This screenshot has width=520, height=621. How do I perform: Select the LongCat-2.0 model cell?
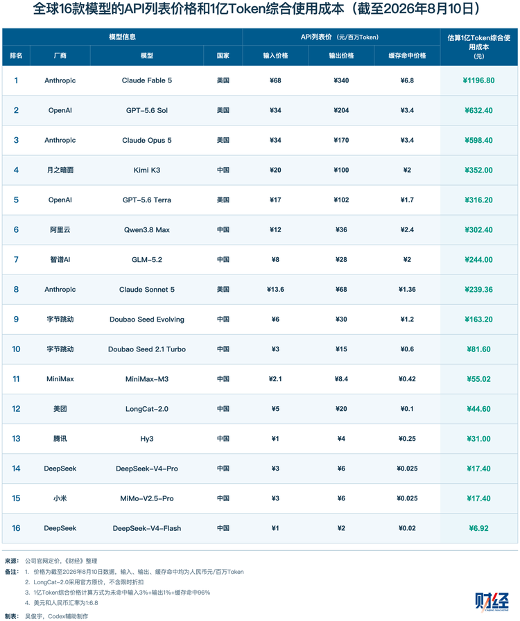point(147,409)
